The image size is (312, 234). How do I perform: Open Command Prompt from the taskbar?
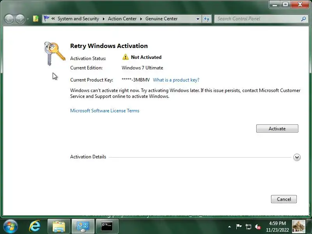click(107, 227)
